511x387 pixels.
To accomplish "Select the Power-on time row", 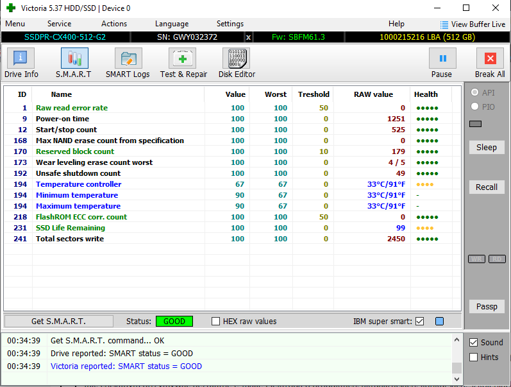I will tap(232, 119).
